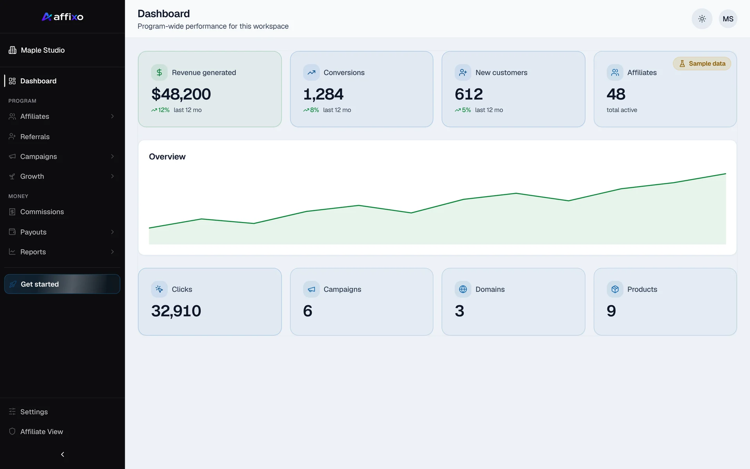The width and height of the screenshot is (750, 469).
Task: Expand the Affiliates sidebar chevron
Action: 112,116
